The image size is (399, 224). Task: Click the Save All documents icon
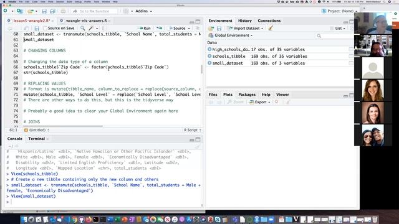point(52,11)
